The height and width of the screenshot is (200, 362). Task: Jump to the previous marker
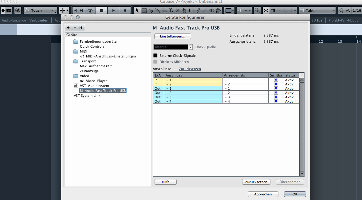(x=75, y=10)
